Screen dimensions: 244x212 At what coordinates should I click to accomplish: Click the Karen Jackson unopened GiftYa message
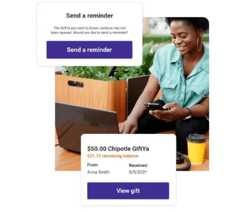90,30
